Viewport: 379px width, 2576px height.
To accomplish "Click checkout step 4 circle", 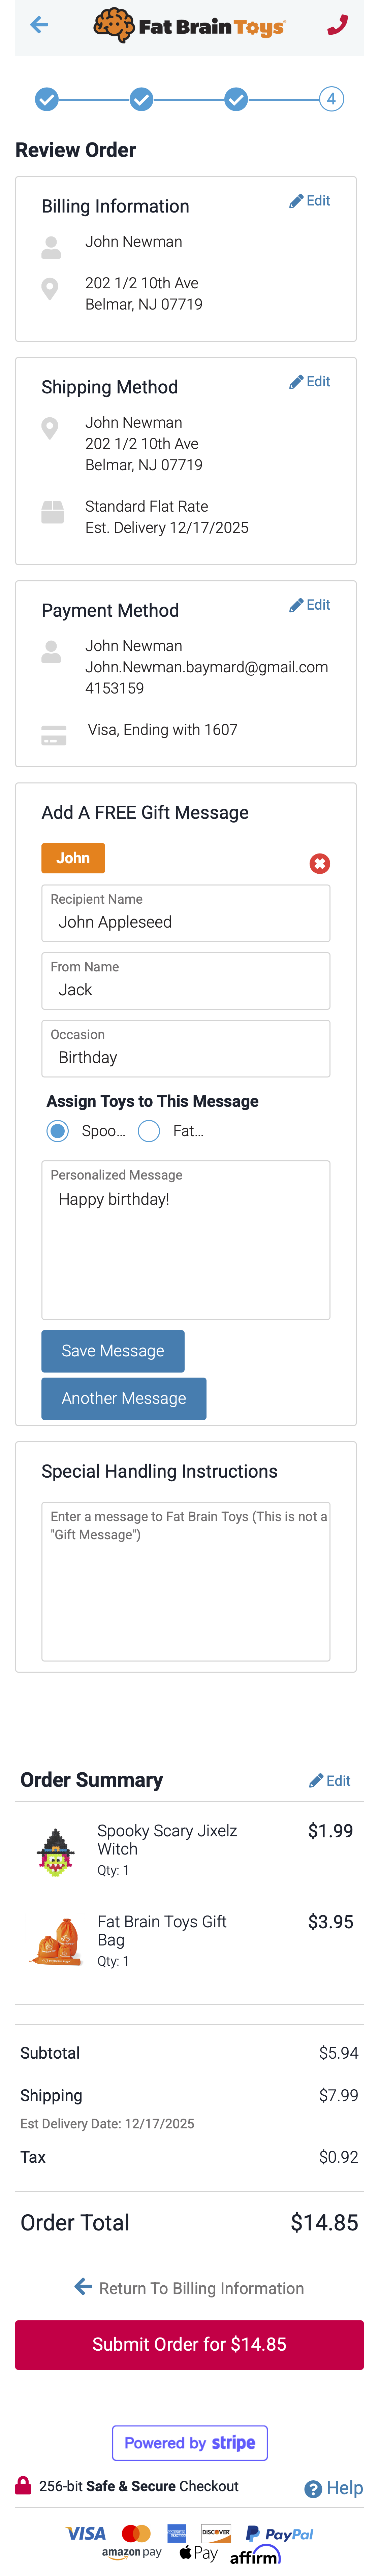I will point(331,99).
